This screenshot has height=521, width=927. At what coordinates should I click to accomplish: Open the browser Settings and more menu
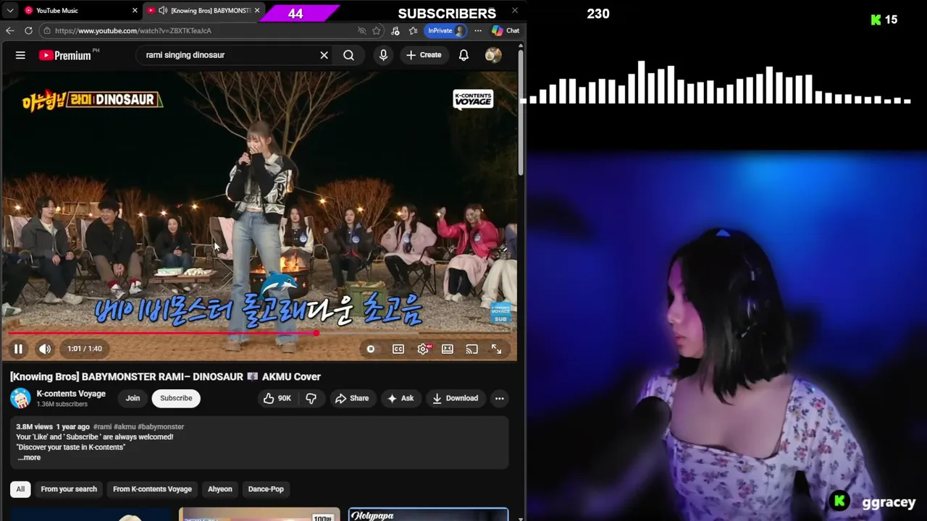(478, 30)
